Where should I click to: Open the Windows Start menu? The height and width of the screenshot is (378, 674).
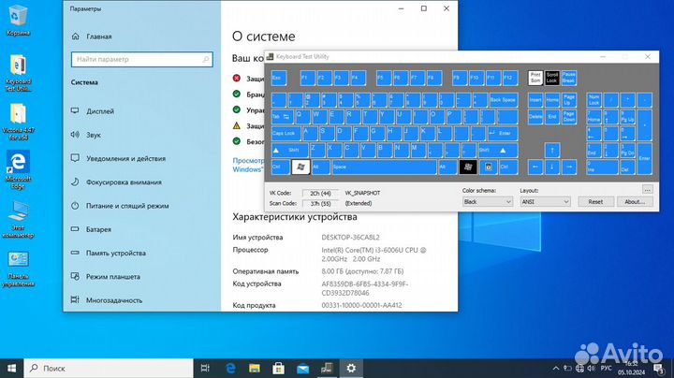tap(12, 368)
